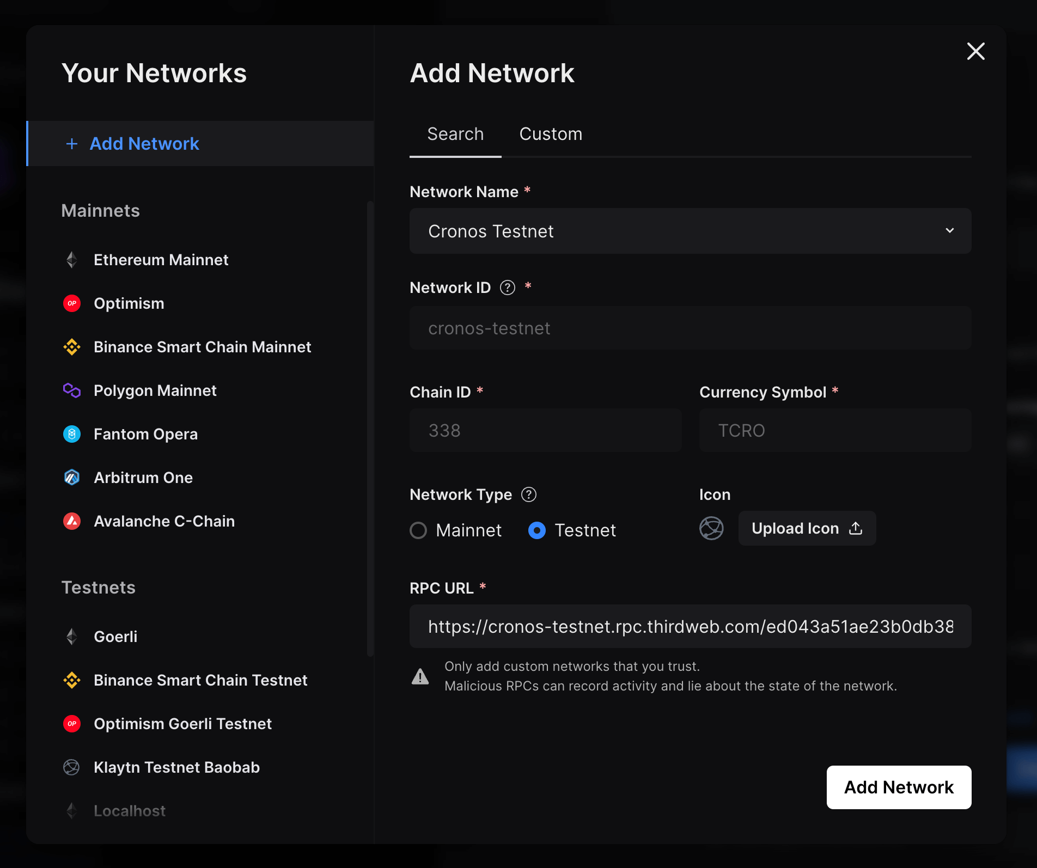Image resolution: width=1037 pixels, height=868 pixels.
Task: Click the Binance Smart Chain Mainnet icon
Action: pyautogui.click(x=72, y=347)
